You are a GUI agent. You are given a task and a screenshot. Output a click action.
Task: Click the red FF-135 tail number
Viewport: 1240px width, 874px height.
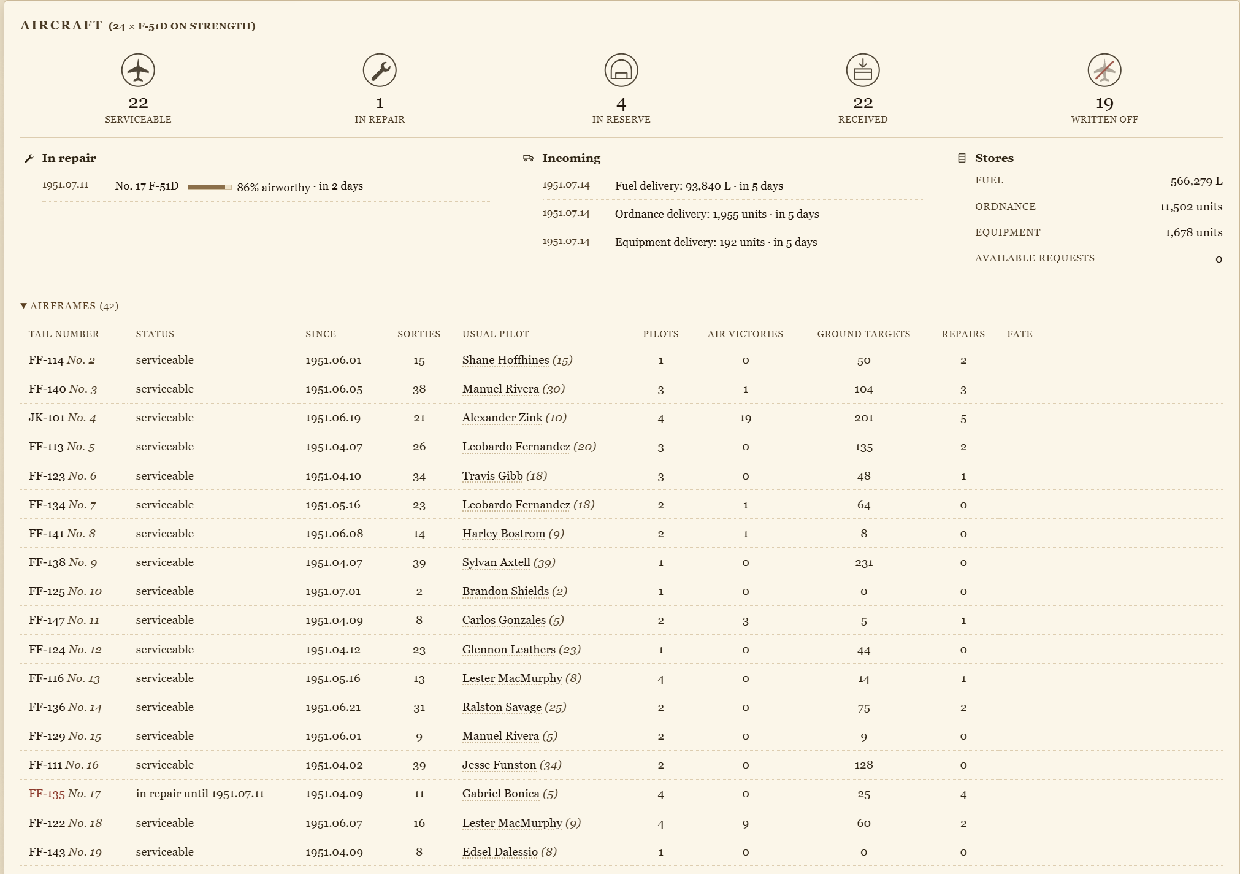click(47, 794)
